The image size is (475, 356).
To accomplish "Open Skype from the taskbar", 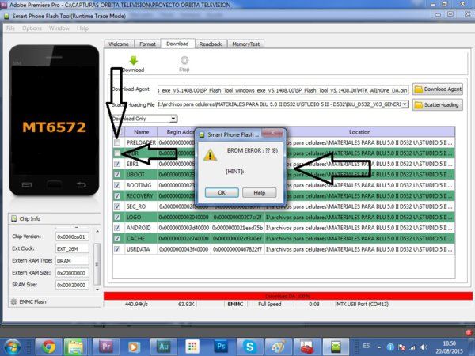I will click(249, 347).
